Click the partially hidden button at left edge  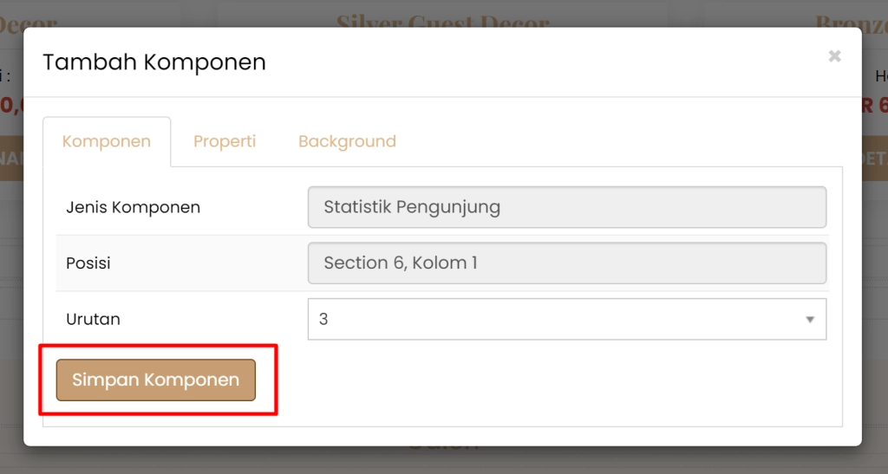(x=10, y=159)
